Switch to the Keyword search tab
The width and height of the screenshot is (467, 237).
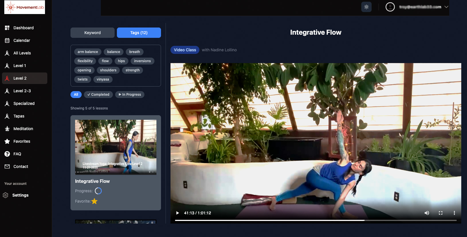[92, 33]
